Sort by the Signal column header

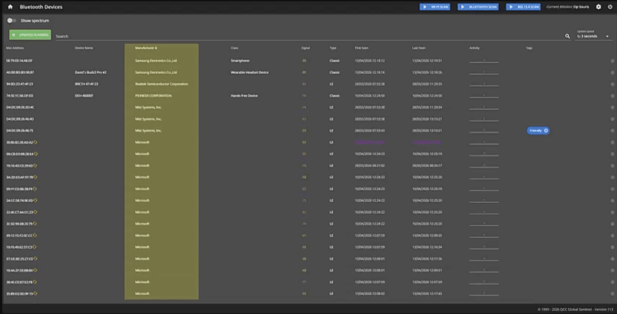point(306,48)
